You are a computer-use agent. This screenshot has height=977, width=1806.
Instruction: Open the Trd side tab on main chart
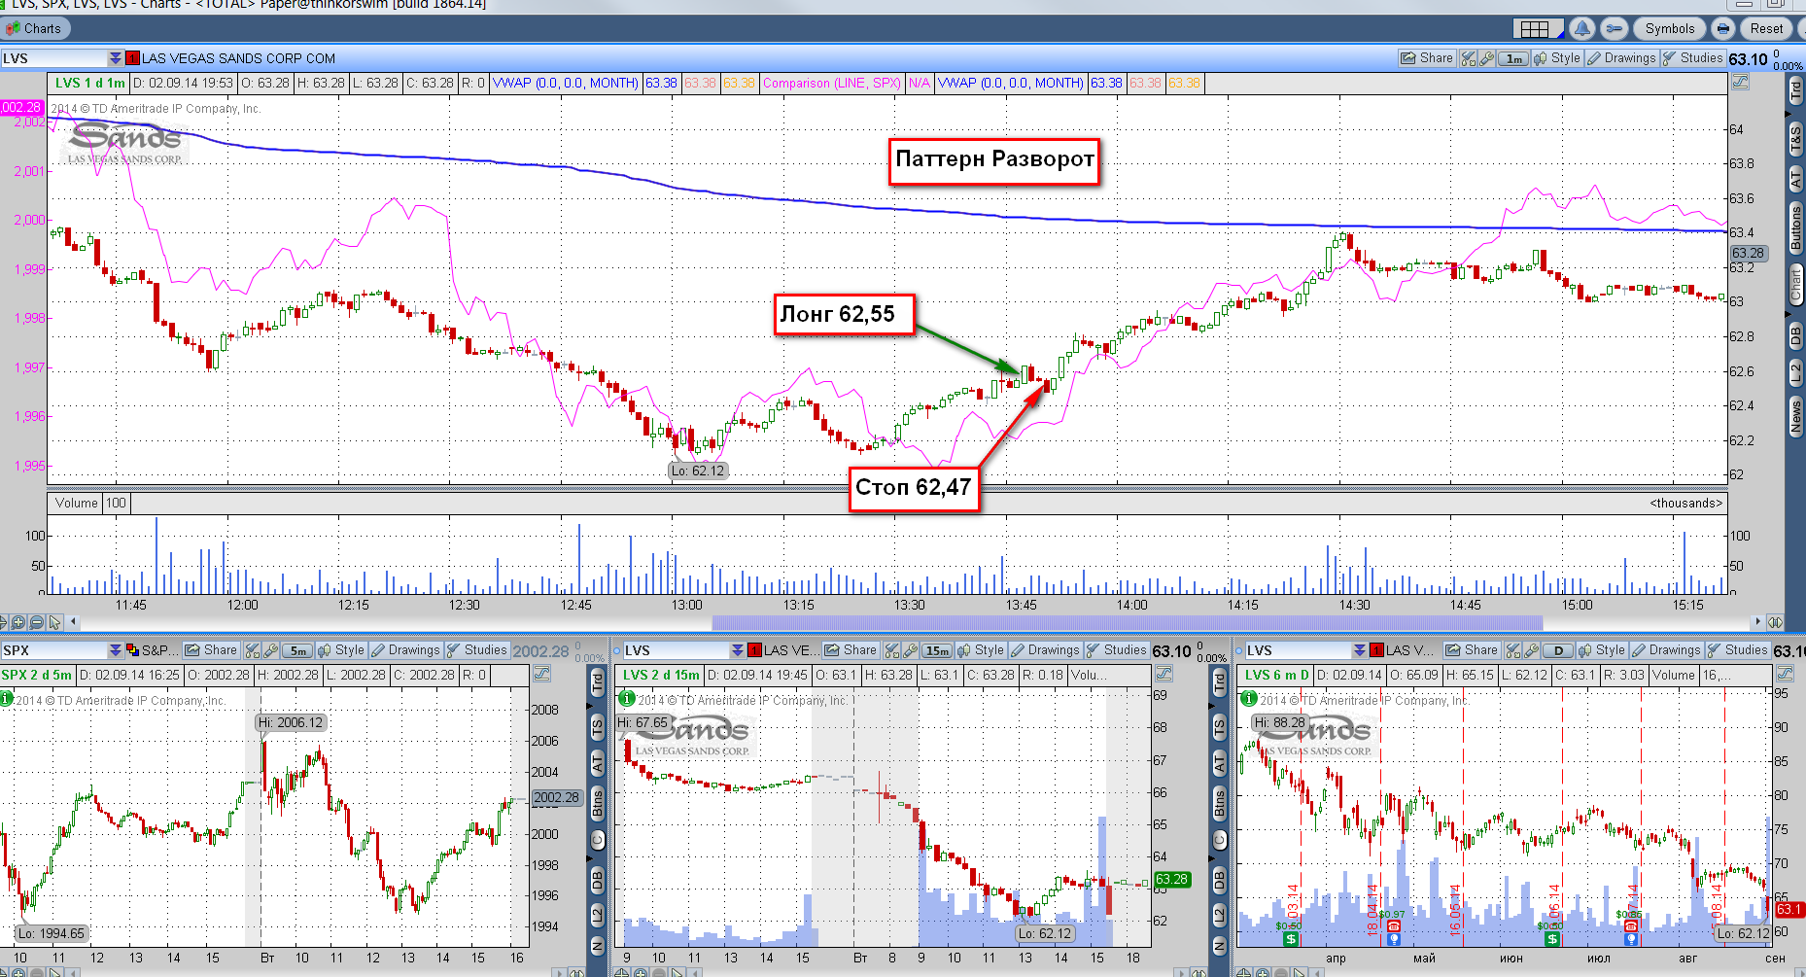(1795, 93)
